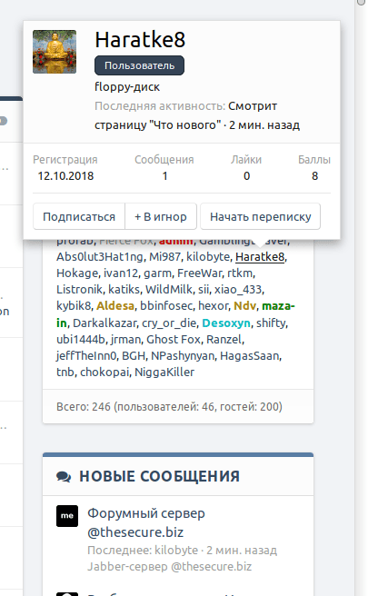Screen dimensions: 368x596
Task: Click the registration date 12.10.2018
Action: click(x=65, y=176)
